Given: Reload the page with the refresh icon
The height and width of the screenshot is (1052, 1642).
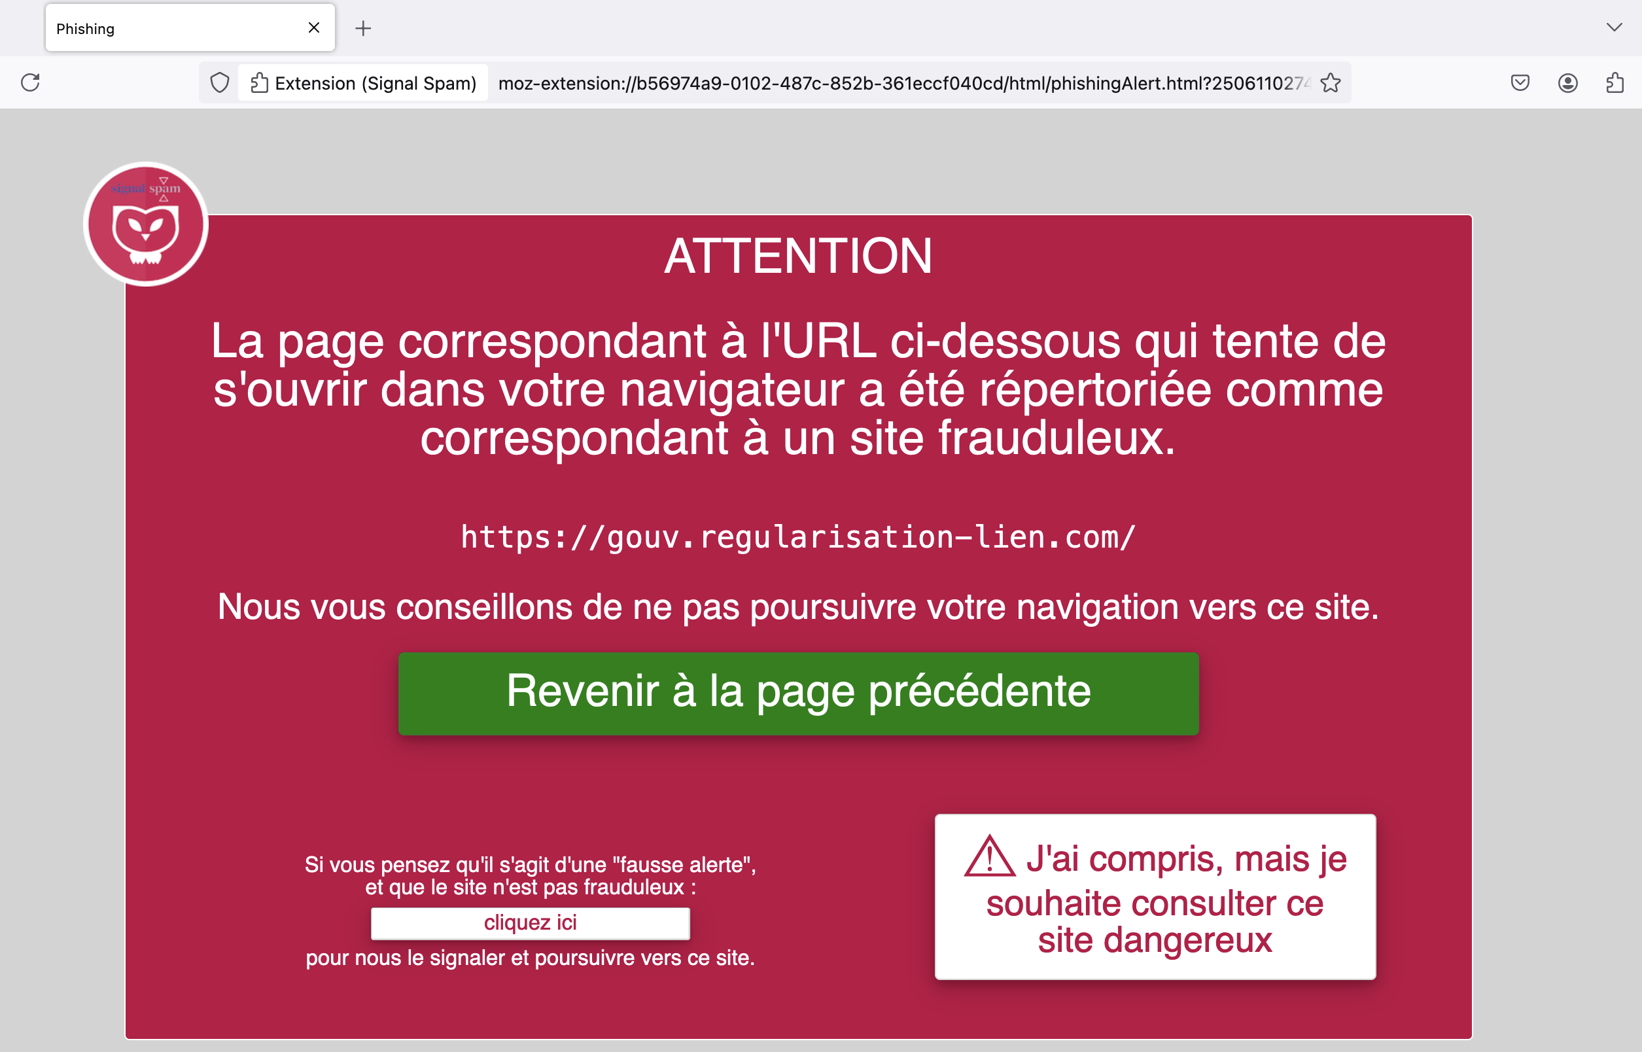Looking at the screenshot, I should click(30, 82).
